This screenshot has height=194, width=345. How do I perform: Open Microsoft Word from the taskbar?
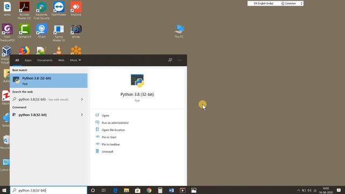tap(171, 190)
